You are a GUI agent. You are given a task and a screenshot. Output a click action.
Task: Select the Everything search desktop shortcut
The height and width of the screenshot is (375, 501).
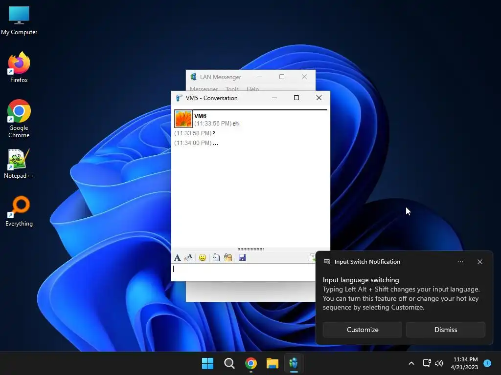(x=19, y=211)
